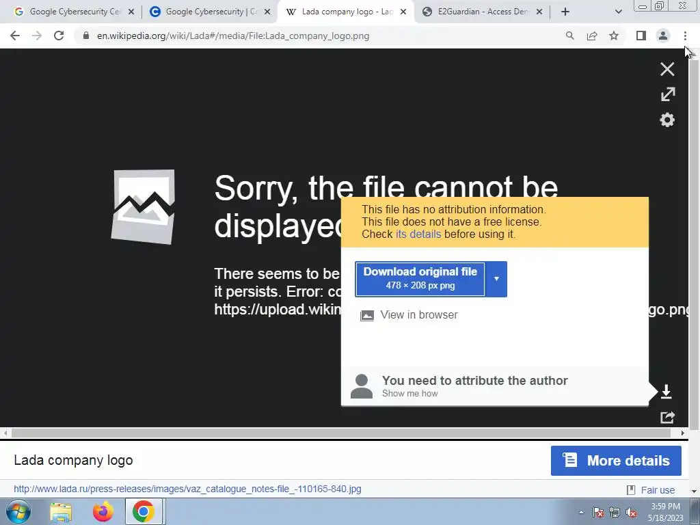The width and height of the screenshot is (700, 525).
Task: Open Chrome profile avatar
Action: pos(663,36)
